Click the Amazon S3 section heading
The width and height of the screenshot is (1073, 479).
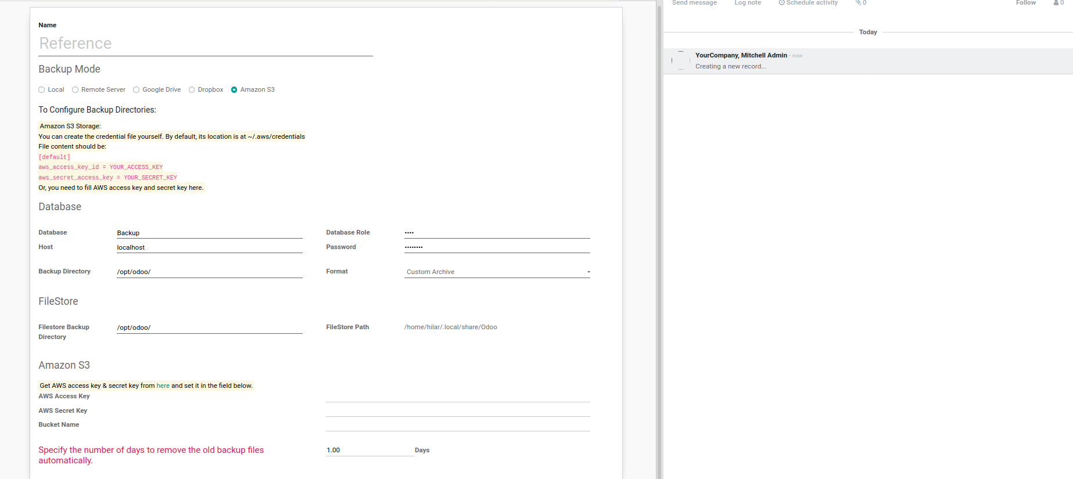(x=64, y=365)
